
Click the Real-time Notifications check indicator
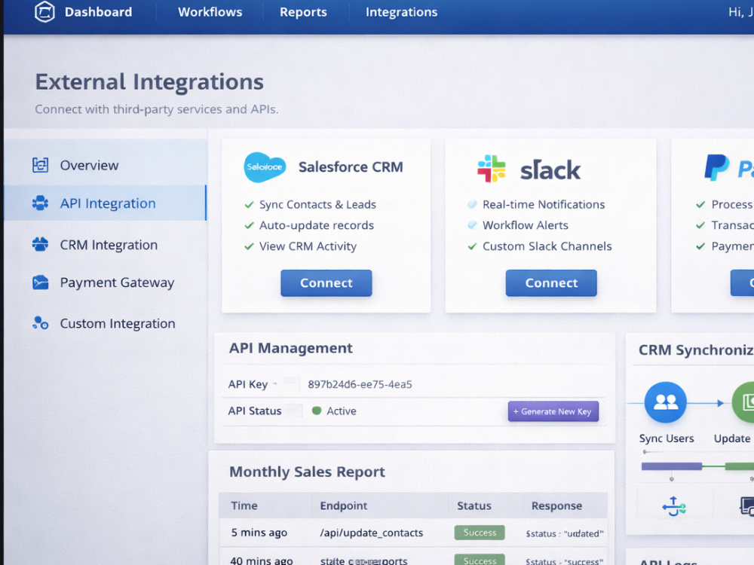tap(472, 205)
